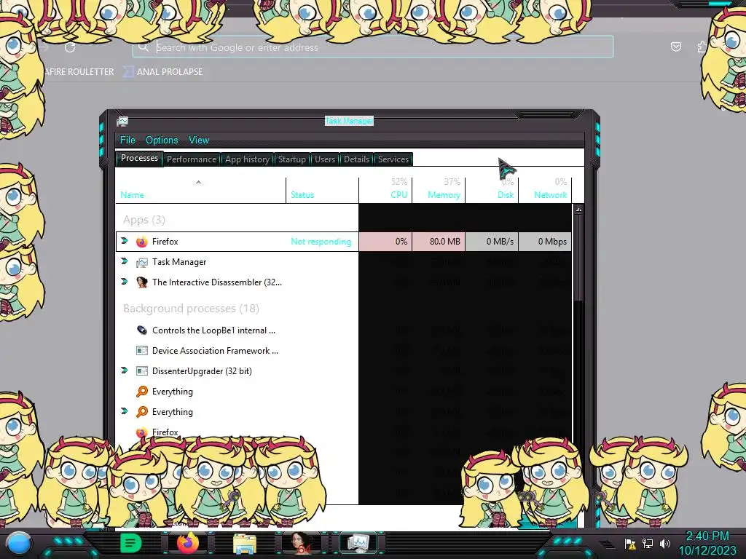Viewport: 746px width, 559px height.
Task: Click Task Manager title bar app icon
Action: tap(122, 122)
